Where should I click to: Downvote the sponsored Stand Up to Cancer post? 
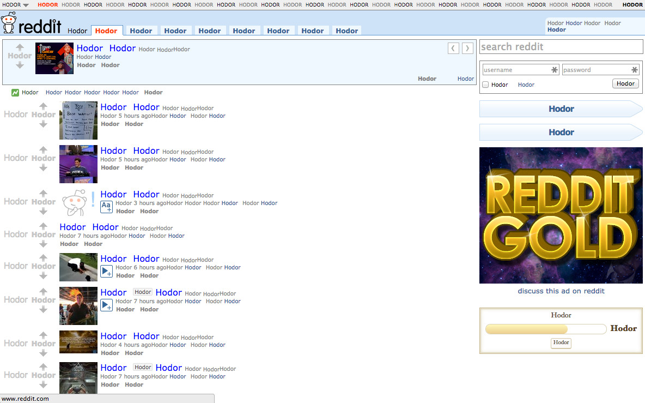[20, 65]
